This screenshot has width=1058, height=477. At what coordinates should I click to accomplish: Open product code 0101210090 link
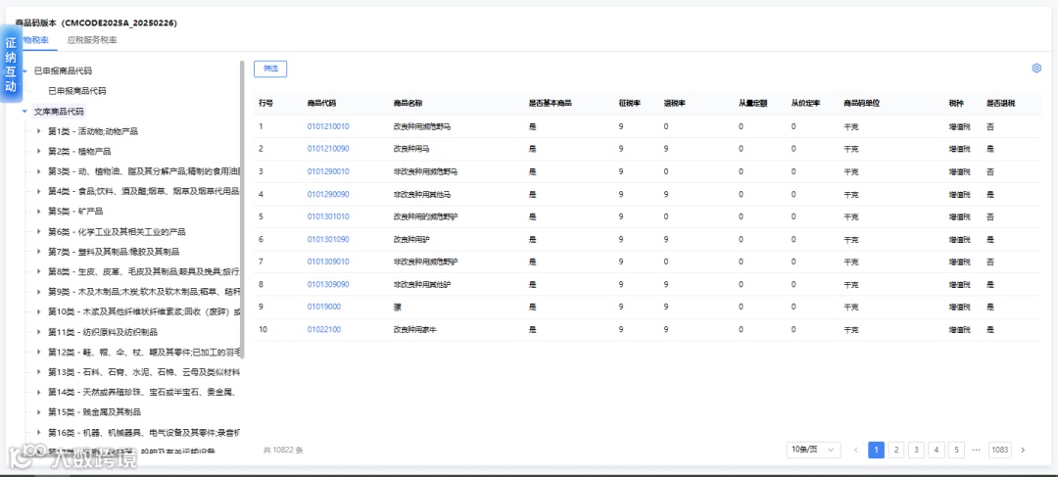pos(328,149)
